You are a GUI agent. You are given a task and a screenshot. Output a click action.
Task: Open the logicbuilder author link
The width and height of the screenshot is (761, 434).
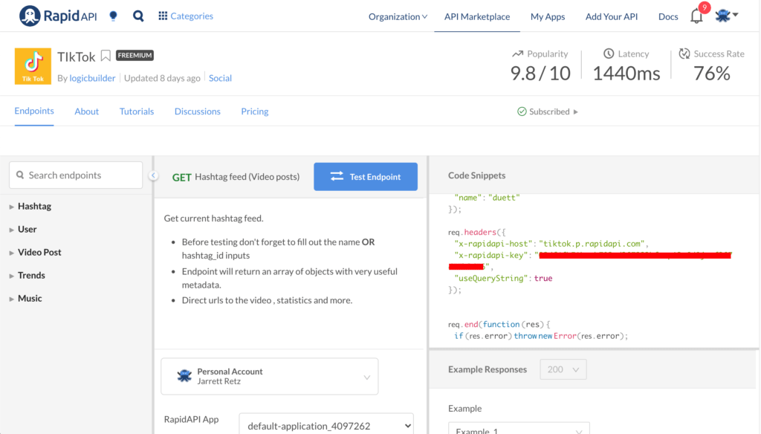coord(92,78)
